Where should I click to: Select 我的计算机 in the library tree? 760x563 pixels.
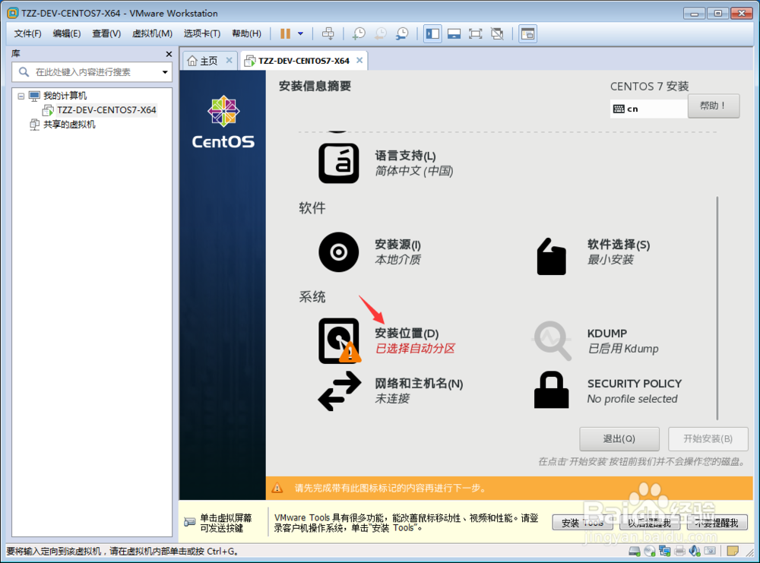click(65, 96)
